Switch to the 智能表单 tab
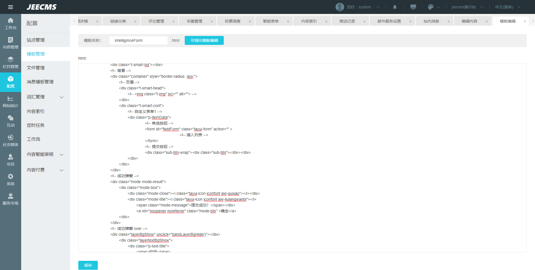Viewport: 535px width, 270px height. (x=271, y=21)
